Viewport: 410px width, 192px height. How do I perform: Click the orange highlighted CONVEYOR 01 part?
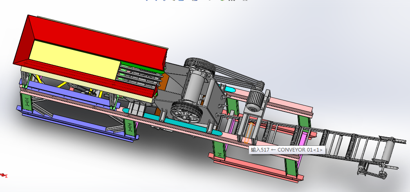click(249, 133)
